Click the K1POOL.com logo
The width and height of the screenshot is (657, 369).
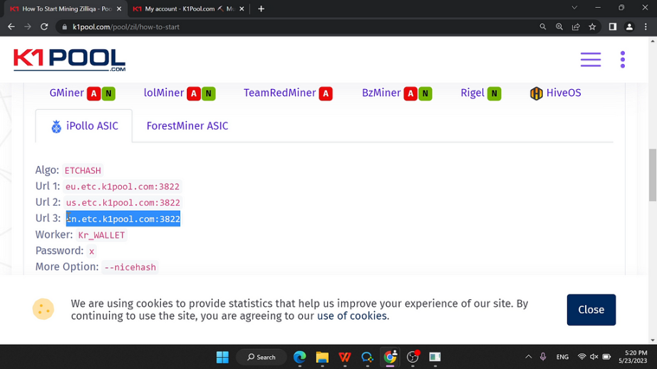point(70,60)
